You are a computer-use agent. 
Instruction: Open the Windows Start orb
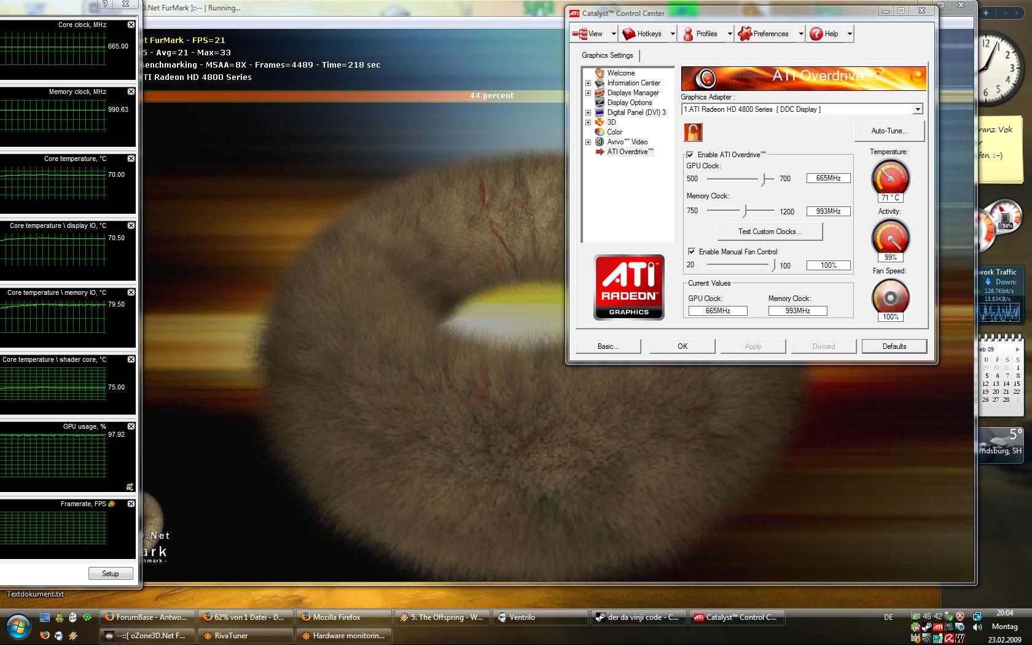(x=18, y=626)
